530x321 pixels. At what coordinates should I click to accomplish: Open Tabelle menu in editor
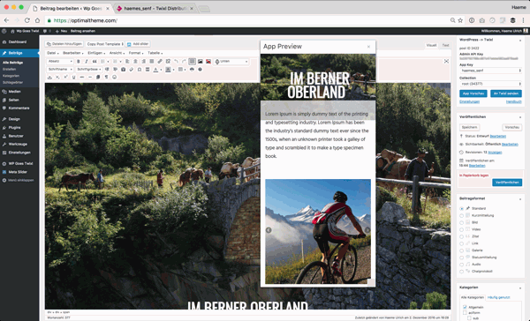tap(155, 53)
